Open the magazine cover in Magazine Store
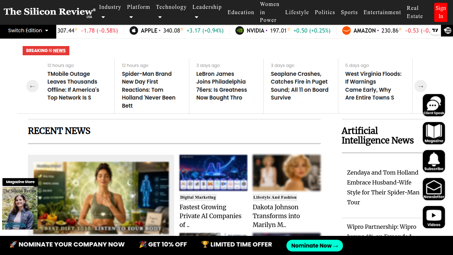This screenshot has width=453, height=255. (x=20, y=208)
